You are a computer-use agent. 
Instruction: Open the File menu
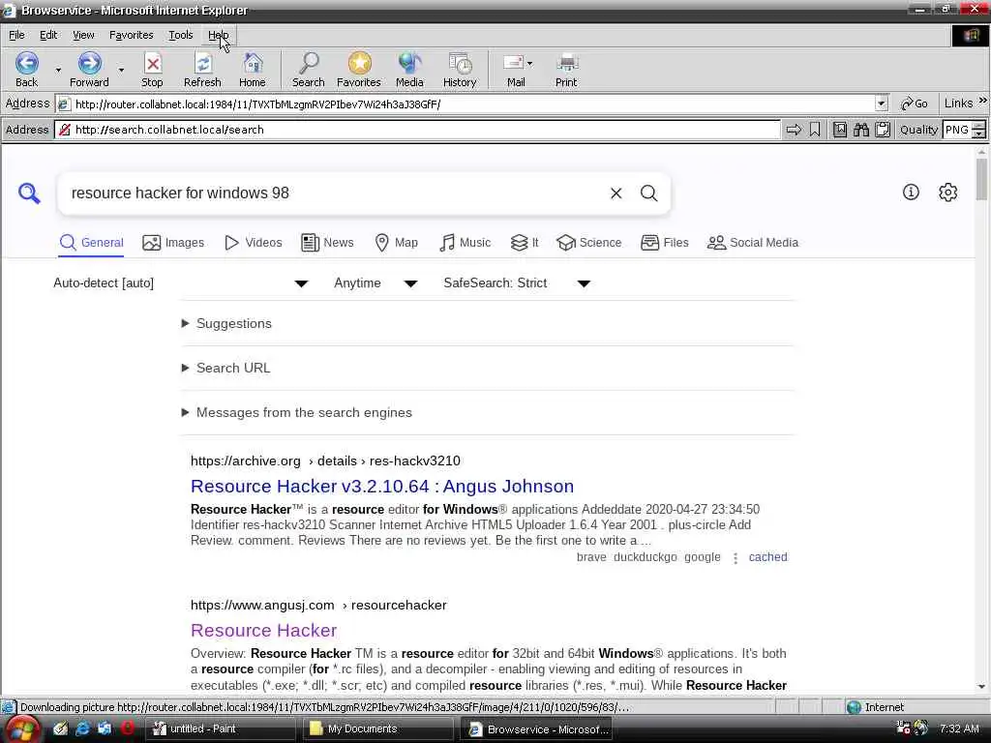(16, 36)
